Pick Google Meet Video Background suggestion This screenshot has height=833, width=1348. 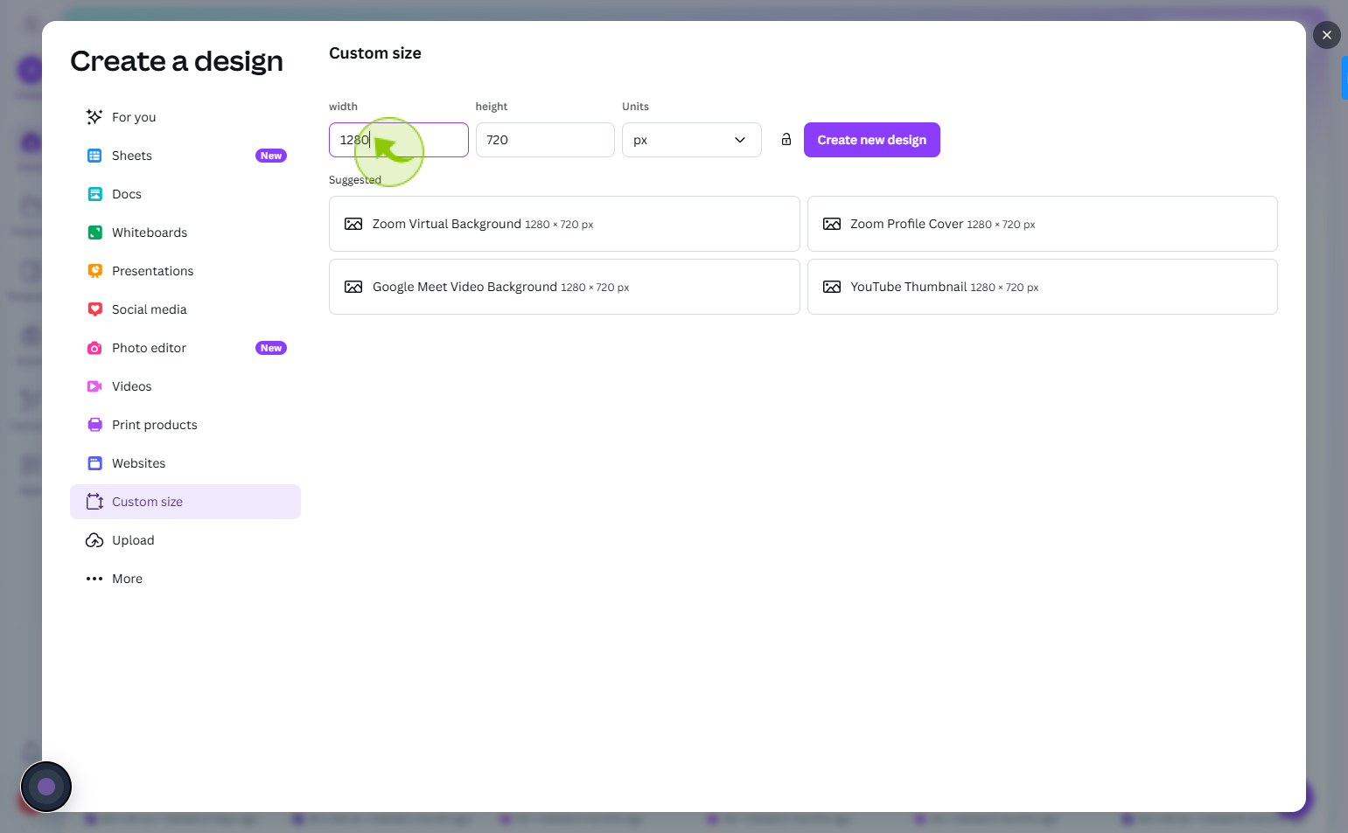pyautogui.click(x=564, y=287)
